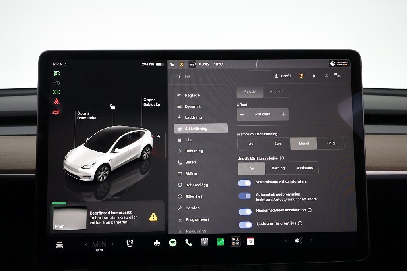Set collision warning to Av
The width and height of the screenshot is (407, 271).
coord(251,144)
